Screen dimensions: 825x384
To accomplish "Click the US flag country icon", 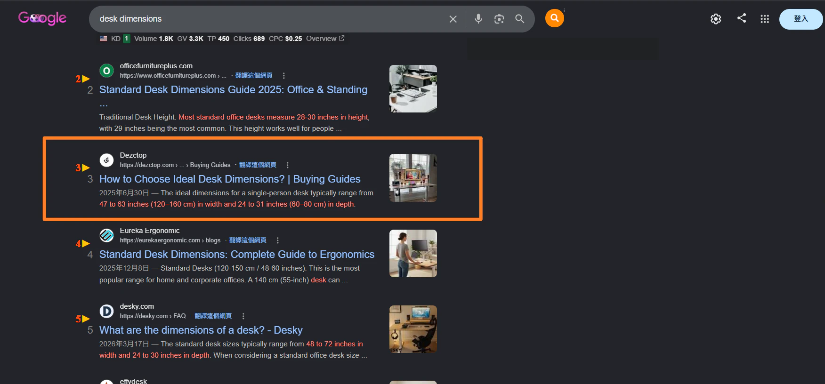I will click(x=103, y=39).
